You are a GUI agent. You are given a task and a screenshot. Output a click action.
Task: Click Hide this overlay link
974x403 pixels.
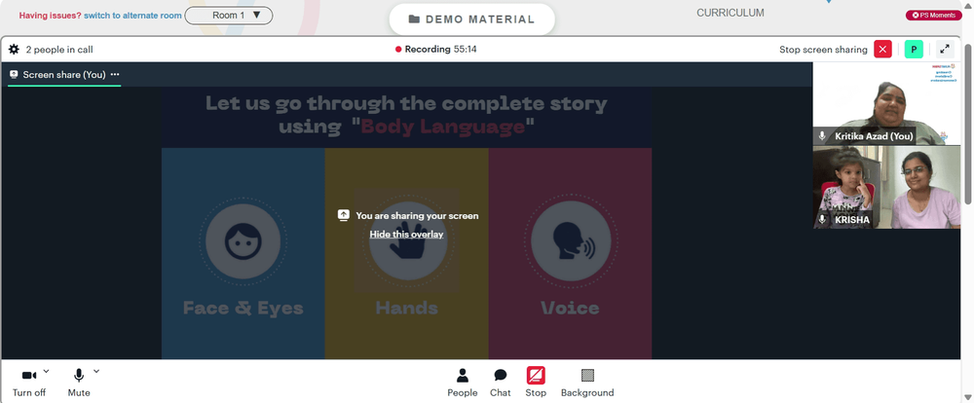(406, 234)
